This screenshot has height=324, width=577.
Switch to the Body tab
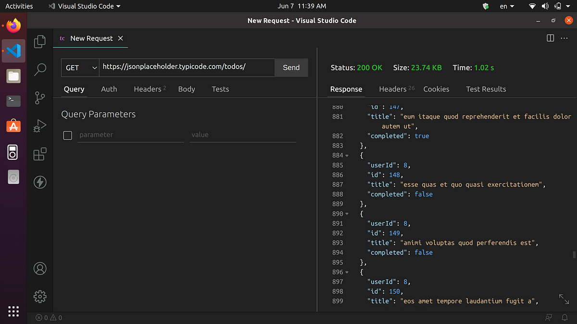click(x=187, y=89)
